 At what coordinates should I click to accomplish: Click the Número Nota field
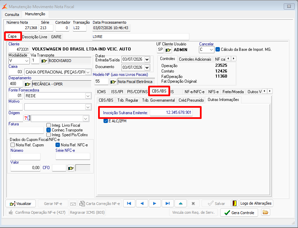(x=21, y=28)
